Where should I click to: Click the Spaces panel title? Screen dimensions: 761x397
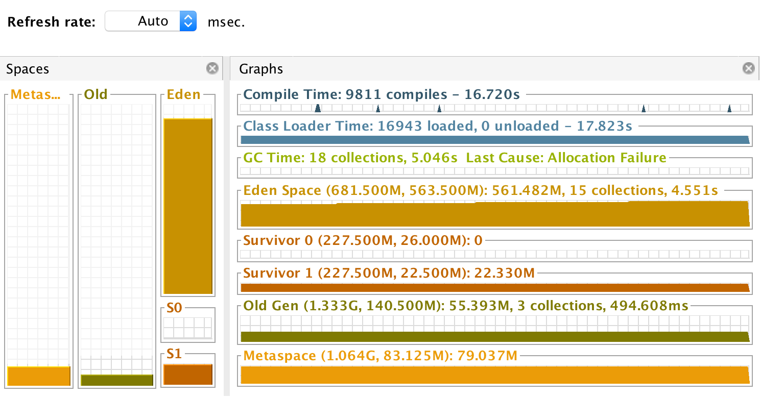point(28,69)
